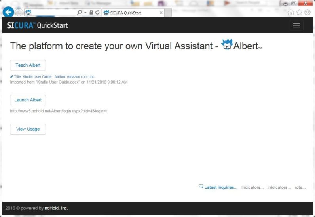Screen dimensions: 315x217
Task: Click the browser back arrow button
Action: (x=8, y=12)
